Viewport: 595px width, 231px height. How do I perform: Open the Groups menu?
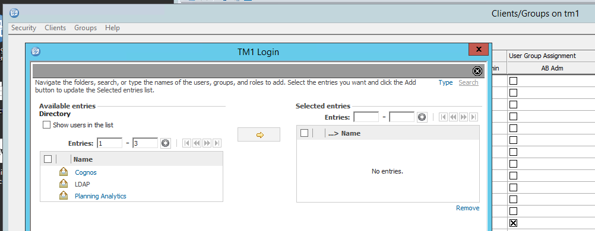pos(86,28)
